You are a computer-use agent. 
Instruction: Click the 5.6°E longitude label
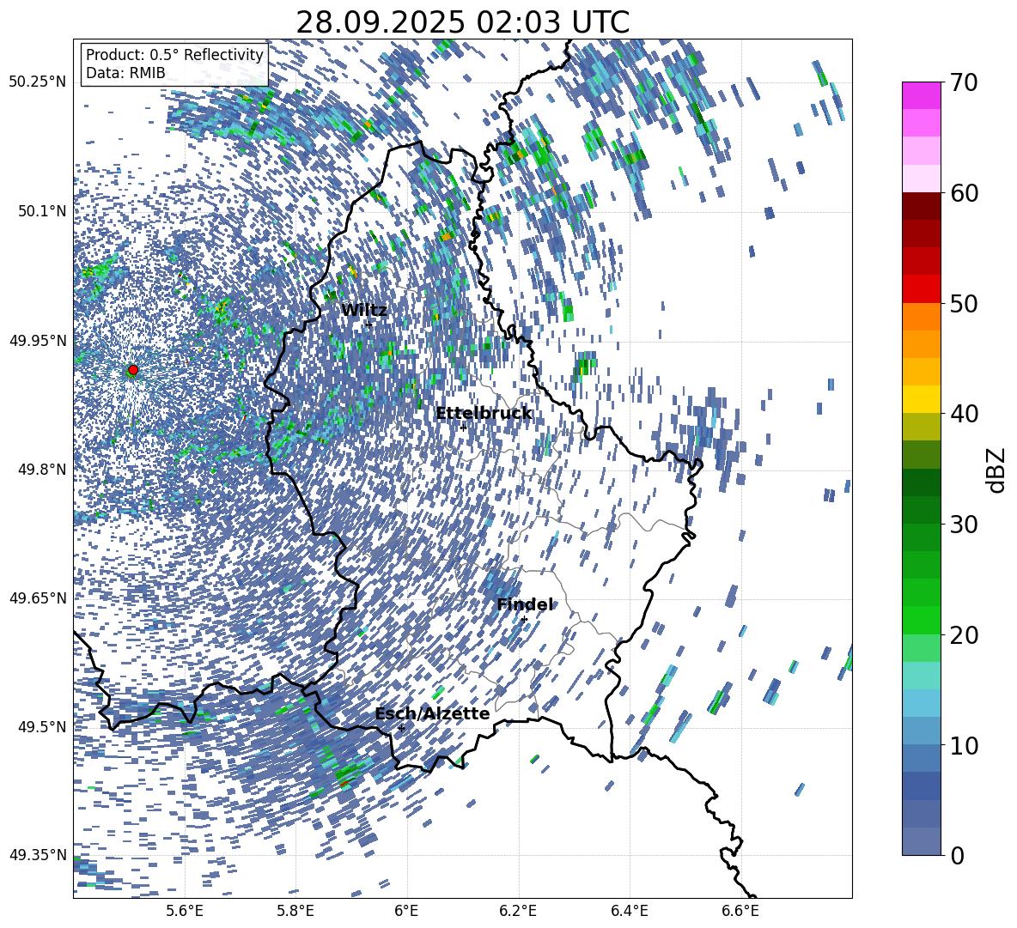(x=185, y=911)
